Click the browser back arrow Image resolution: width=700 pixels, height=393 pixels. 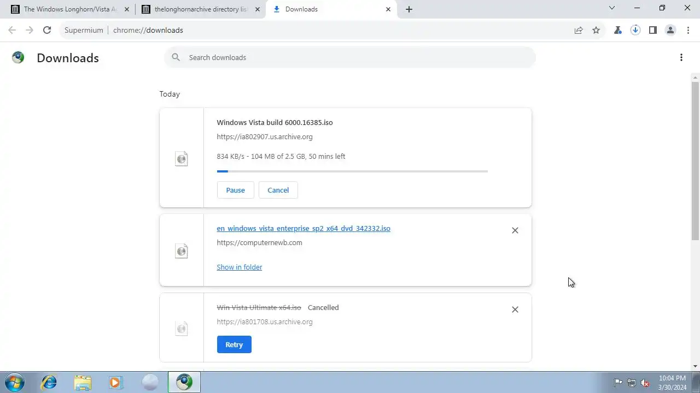(12, 30)
